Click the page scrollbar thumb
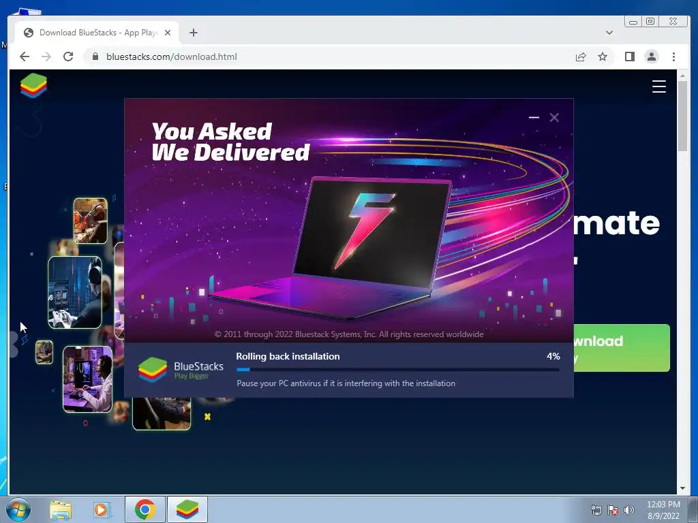The image size is (698, 523). pos(682,117)
